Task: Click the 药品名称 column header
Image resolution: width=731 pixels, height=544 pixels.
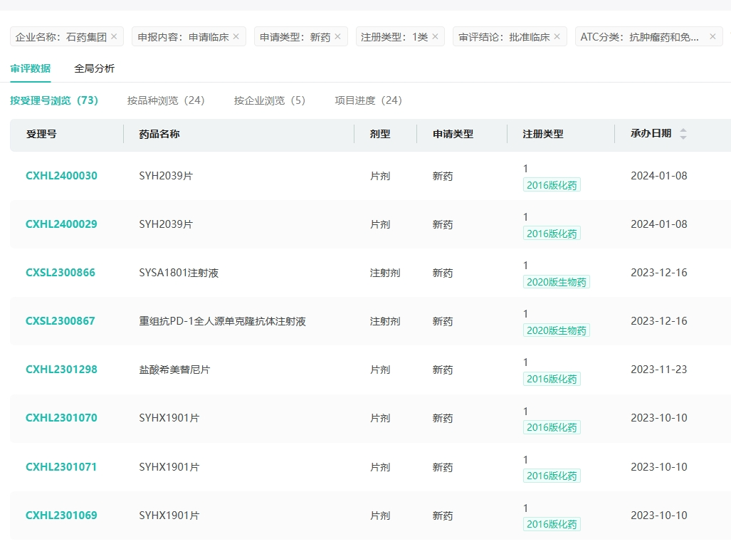Action: pos(159,134)
